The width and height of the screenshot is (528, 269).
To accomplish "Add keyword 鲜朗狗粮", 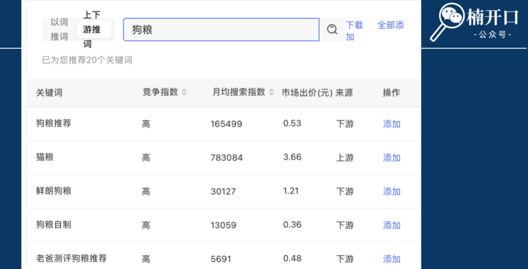I will 392,192.
